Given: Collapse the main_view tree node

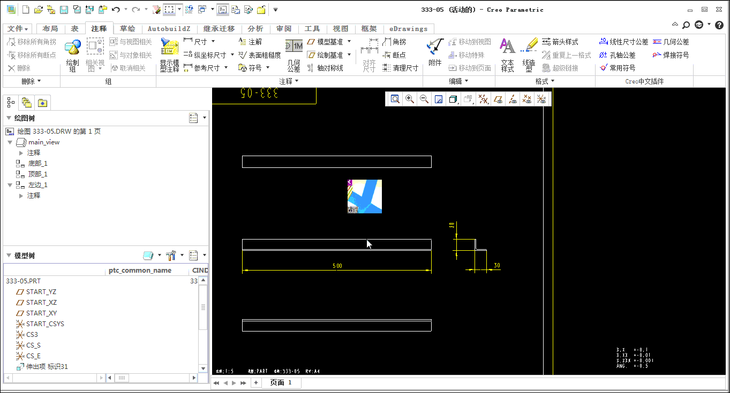Looking at the screenshot, I should (10, 142).
